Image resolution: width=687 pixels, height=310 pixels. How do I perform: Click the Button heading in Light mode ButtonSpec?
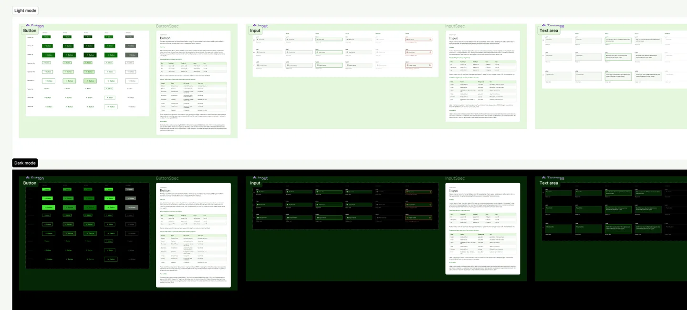coord(165,38)
